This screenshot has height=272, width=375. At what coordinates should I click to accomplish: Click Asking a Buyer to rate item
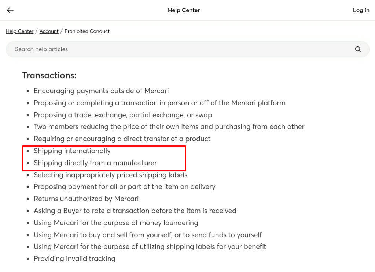tap(135, 211)
